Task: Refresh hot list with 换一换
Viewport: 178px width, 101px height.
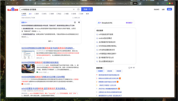Action: [x=132, y=68]
